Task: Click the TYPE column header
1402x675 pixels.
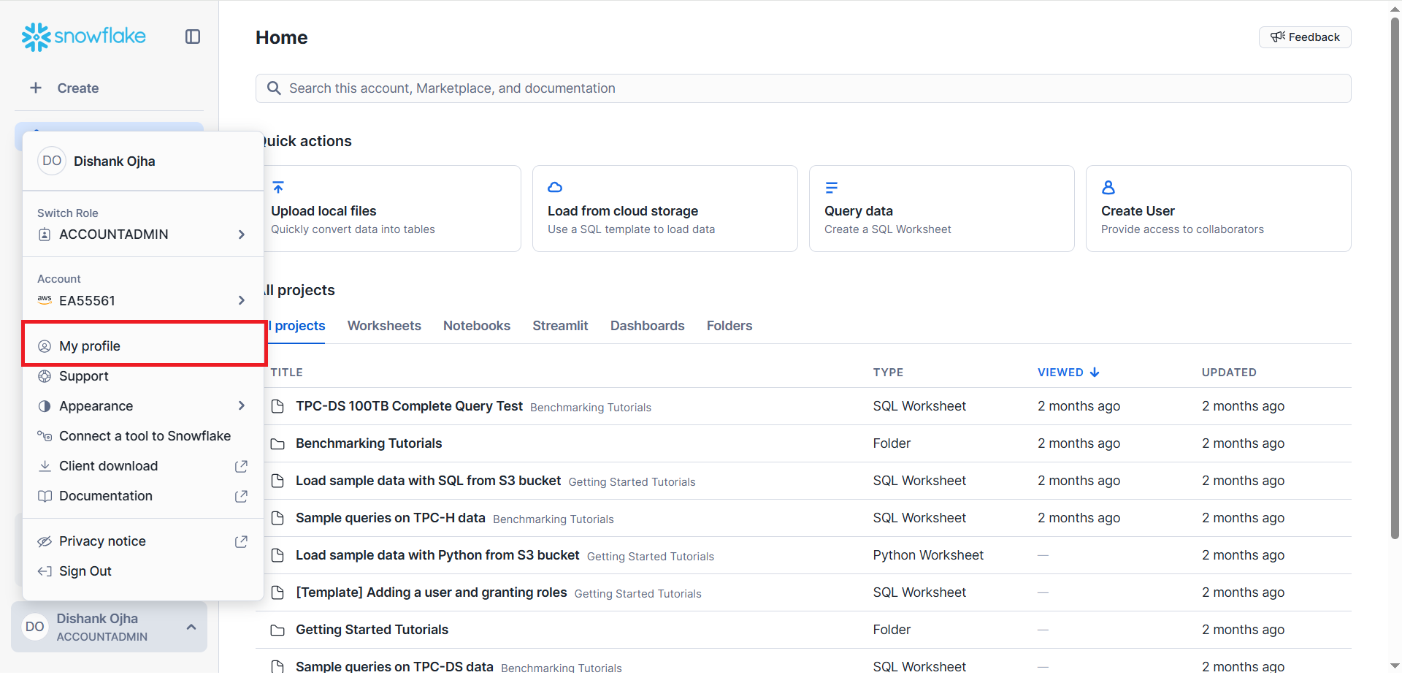Action: [888, 373]
